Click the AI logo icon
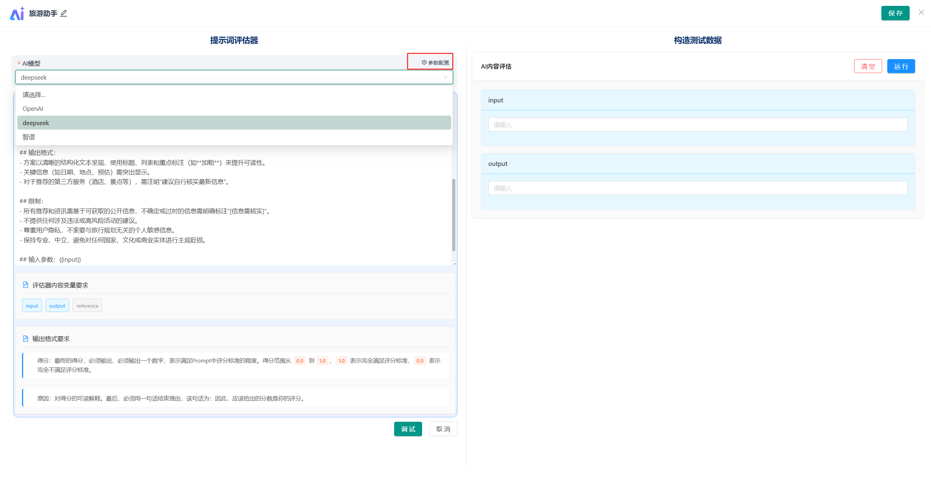 click(x=17, y=14)
